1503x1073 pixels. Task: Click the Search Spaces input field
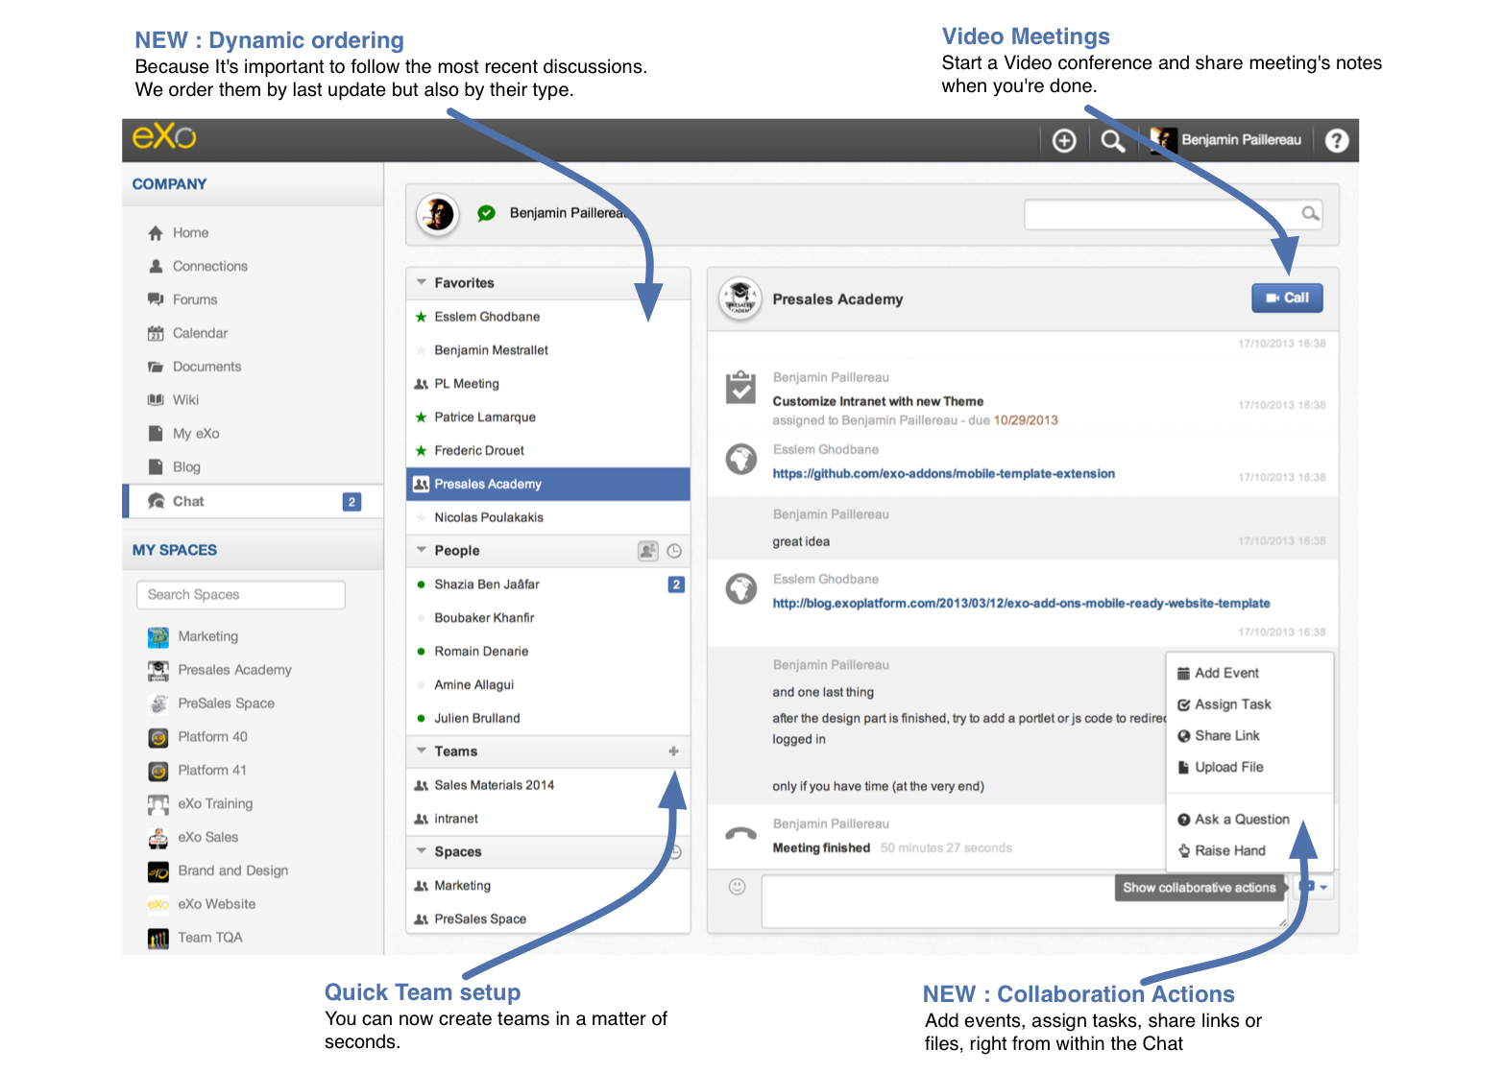(240, 595)
